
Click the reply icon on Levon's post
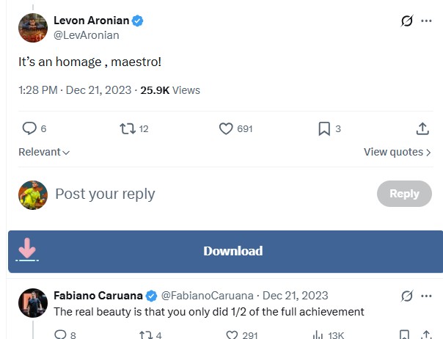(29, 128)
